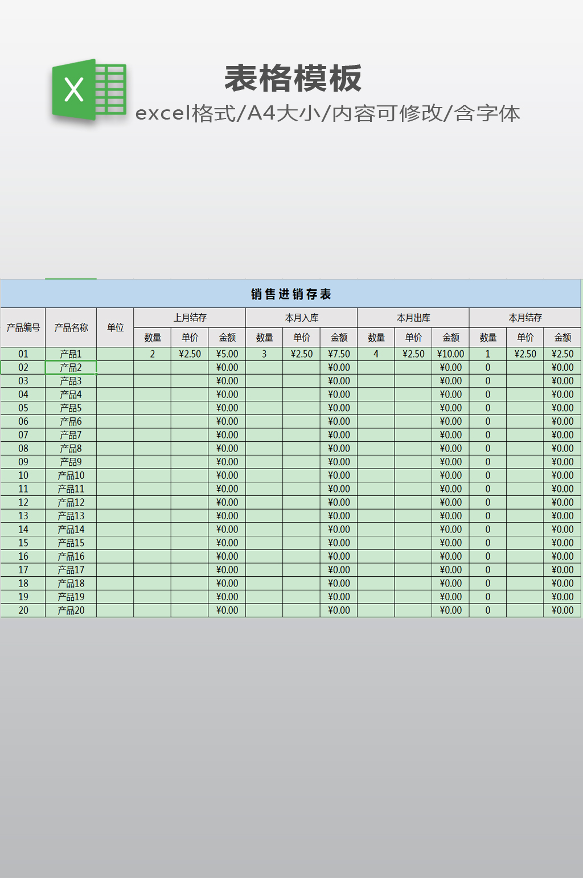Select product number cell 03
The image size is (583, 878).
click(23, 381)
